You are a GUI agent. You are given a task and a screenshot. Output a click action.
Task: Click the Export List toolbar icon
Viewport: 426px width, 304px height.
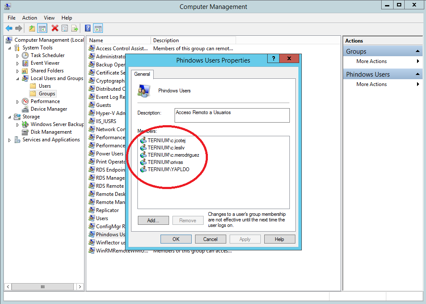point(75,29)
